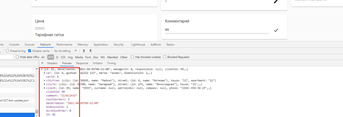Collapse the root JSON object

coord(42,69)
